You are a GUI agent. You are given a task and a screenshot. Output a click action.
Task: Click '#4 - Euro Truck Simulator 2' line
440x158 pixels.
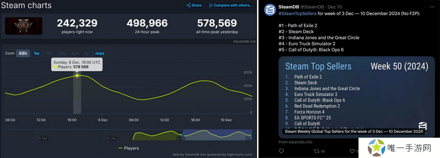click(x=307, y=43)
